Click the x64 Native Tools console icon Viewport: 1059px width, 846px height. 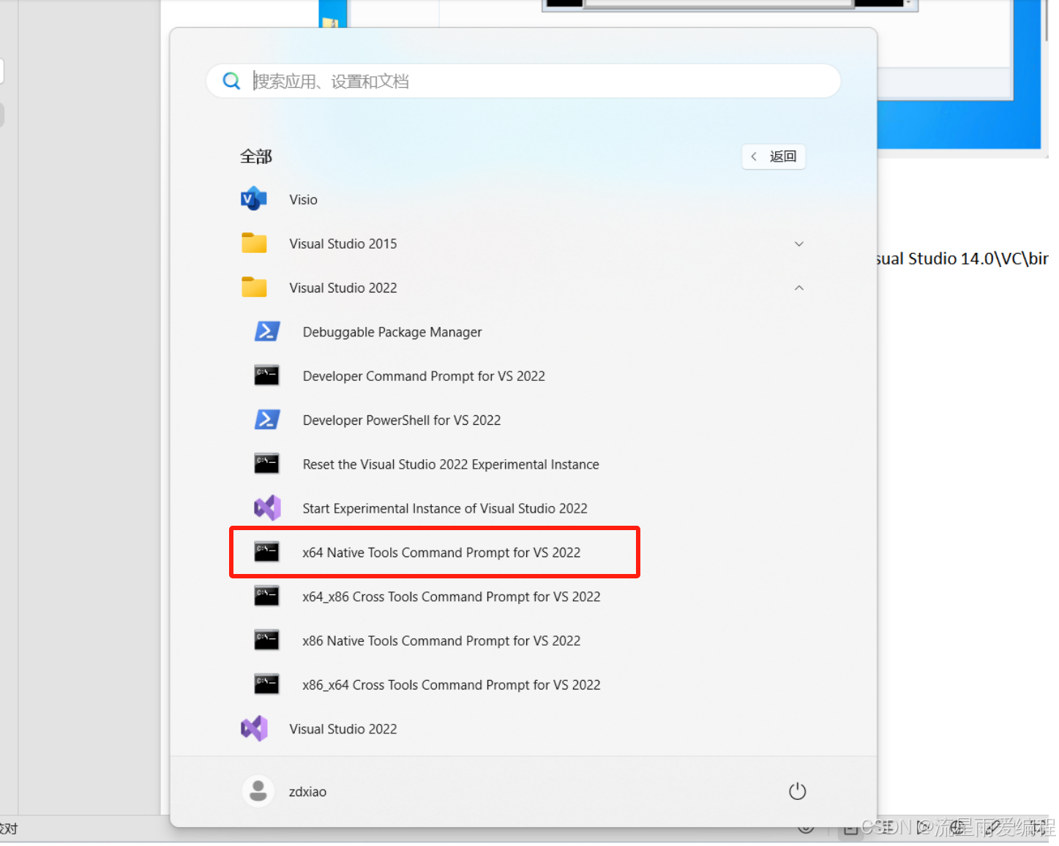click(x=266, y=551)
